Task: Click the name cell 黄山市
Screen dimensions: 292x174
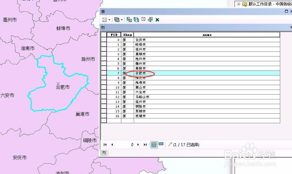Action: pos(207,87)
